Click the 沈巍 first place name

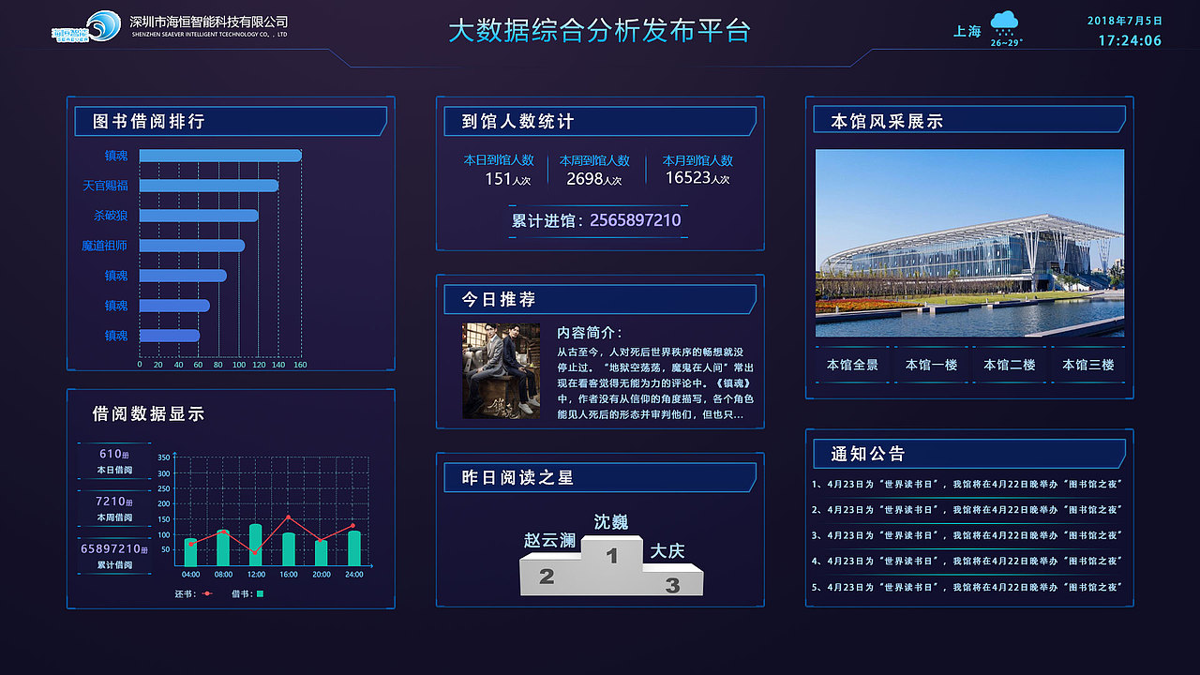pos(611,522)
